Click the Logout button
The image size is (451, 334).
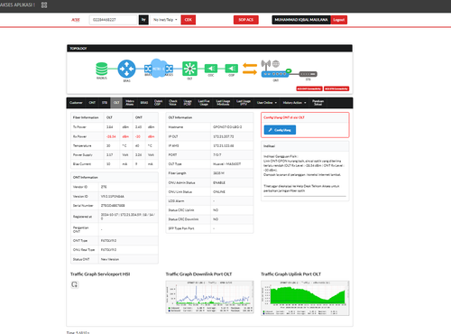click(x=339, y=20)
